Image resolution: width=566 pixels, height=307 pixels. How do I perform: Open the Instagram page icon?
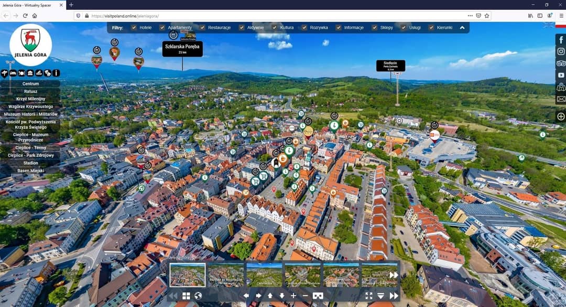pos(561,51)
